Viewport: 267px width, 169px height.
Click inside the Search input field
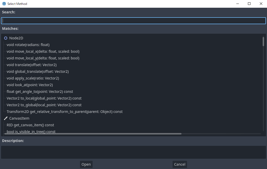[x=133, y=20]
